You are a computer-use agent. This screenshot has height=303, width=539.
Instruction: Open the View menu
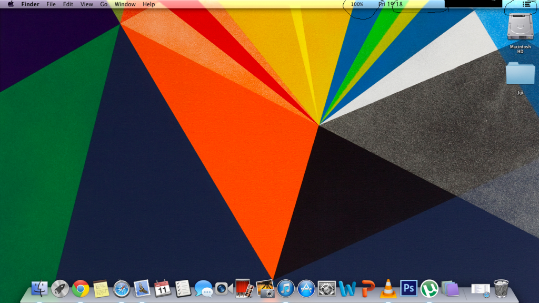point(87,4)
